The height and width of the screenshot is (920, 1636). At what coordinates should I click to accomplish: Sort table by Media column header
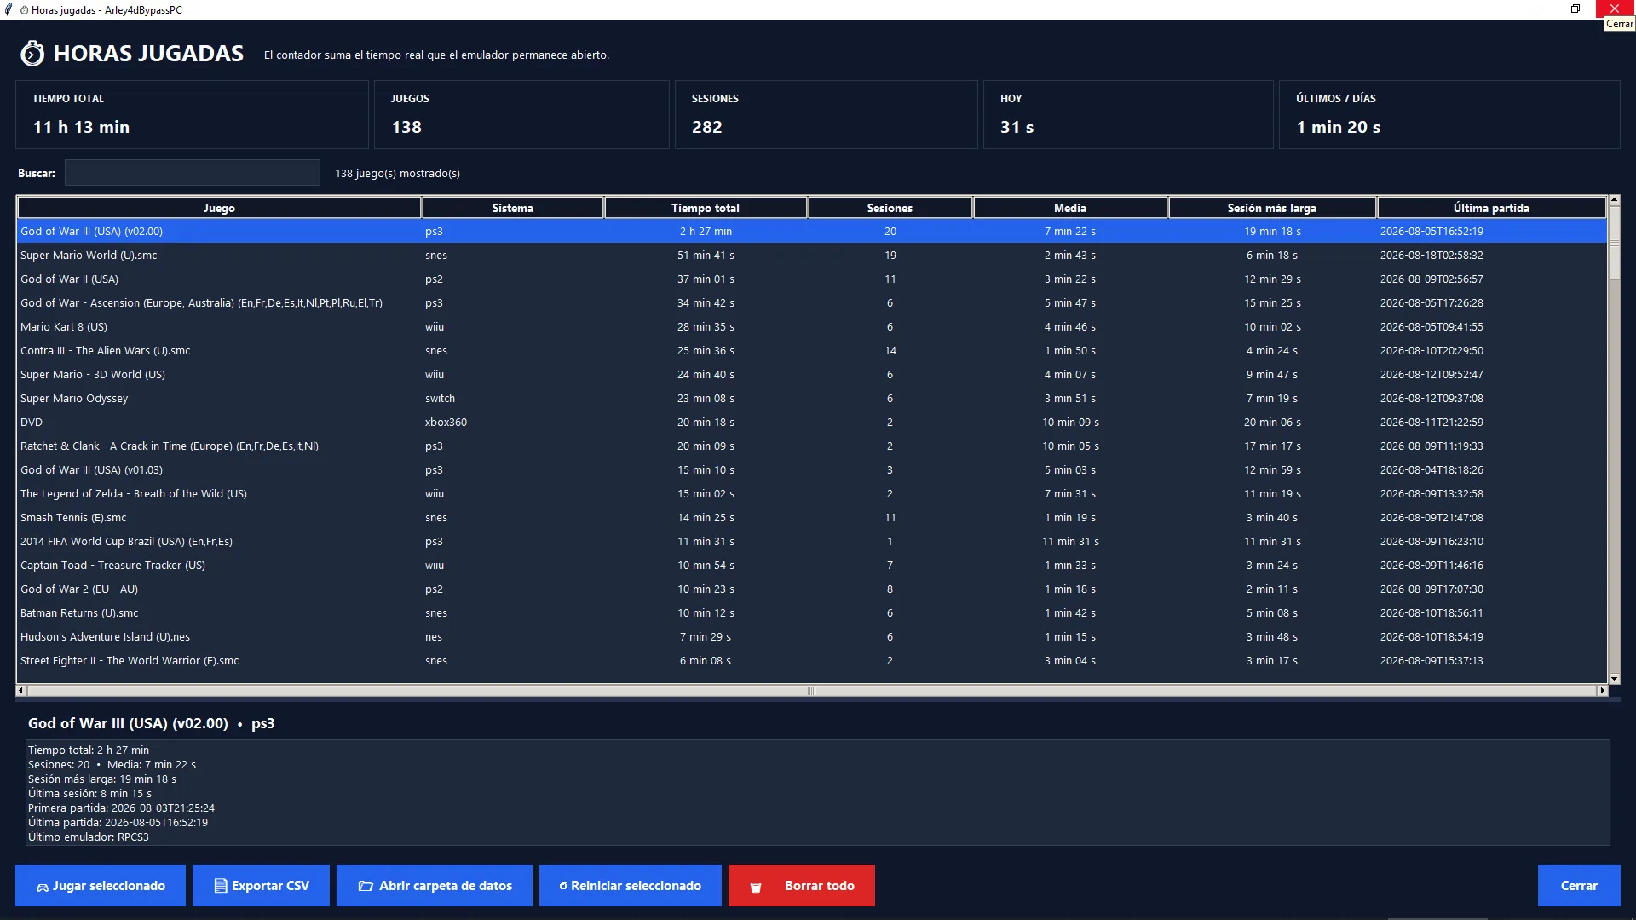coord(1070,208)
